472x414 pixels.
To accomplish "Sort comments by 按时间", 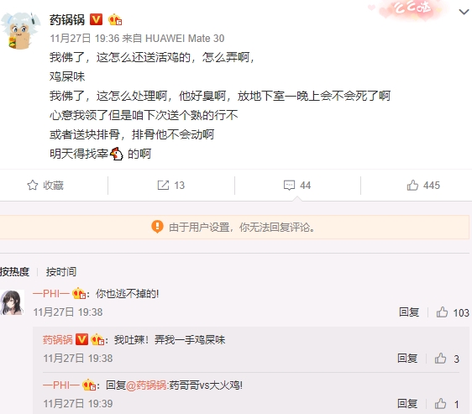I will (61, 271).
